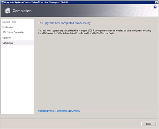This screenshot has height=129, width=159.
Task: Click the 'upgrade has completed successfully' heading
Action: pos(65,23)
